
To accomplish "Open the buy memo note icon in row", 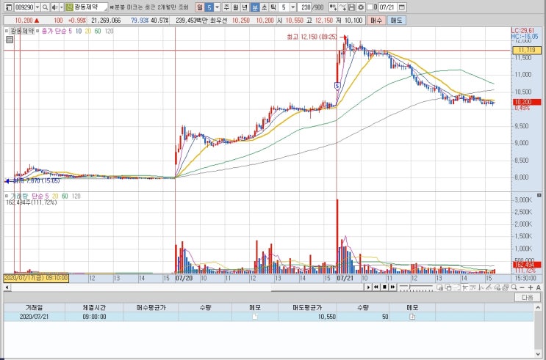I will point(255,317).
